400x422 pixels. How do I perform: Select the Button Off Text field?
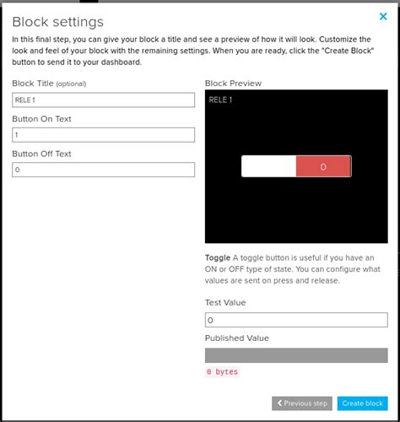pos(103,170)
